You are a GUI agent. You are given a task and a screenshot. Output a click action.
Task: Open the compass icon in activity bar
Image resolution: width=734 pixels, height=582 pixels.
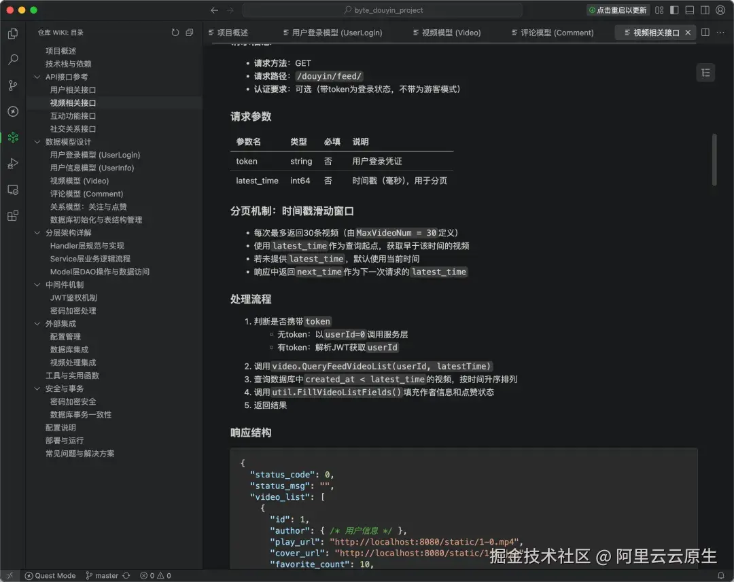pyautogui.click(x=13, y=111)
